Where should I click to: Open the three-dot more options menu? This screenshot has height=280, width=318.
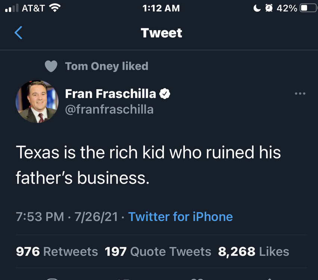click(300, 94)
